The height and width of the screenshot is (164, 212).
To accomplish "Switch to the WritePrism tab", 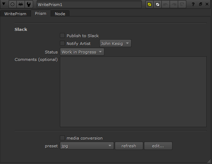I will pyautogui.click(x=15, y=14).
